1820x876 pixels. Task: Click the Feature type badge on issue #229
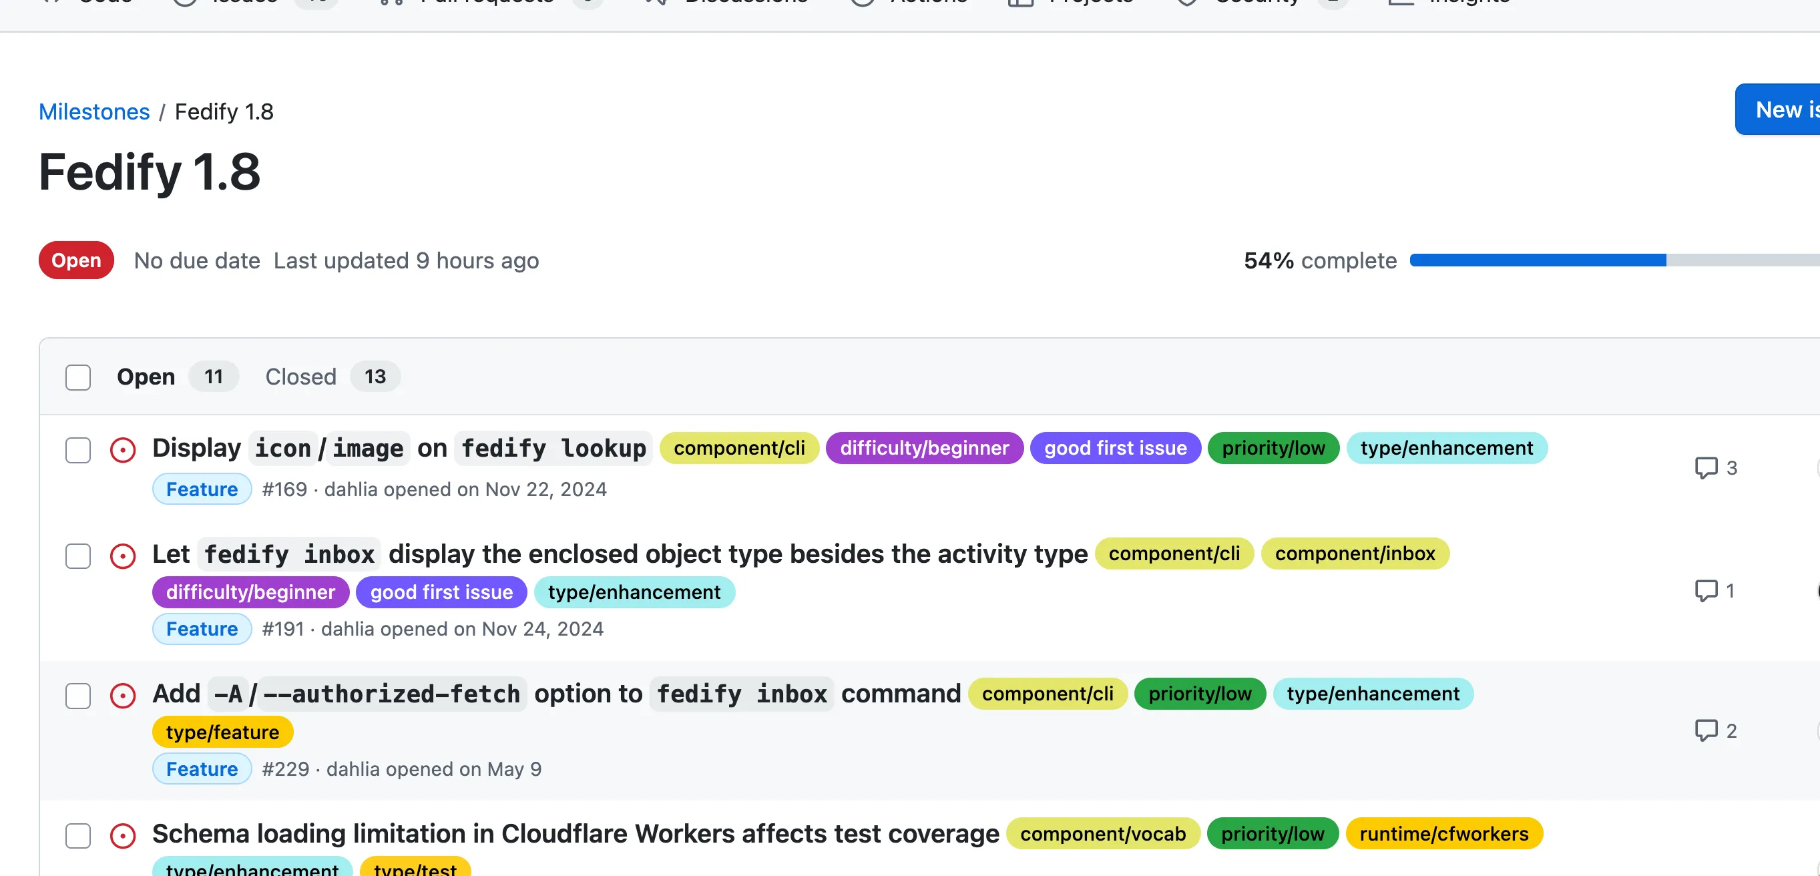(x=202, y=769)
